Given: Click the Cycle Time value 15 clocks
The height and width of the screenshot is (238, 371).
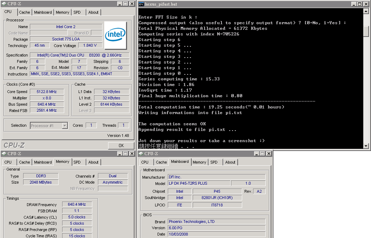Looking at the screenshot, I should (77, 236).
